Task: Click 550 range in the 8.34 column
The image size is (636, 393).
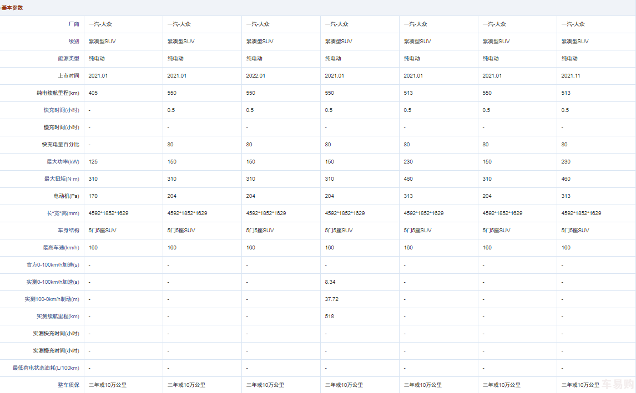Action: 329,93
